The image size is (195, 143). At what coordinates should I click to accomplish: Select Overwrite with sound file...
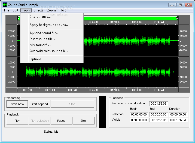[49, 51]
